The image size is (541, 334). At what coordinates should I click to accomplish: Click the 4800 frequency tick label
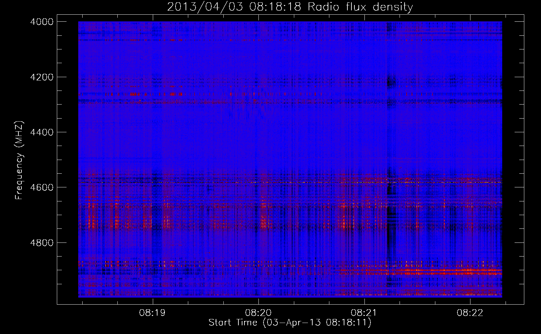42,243
